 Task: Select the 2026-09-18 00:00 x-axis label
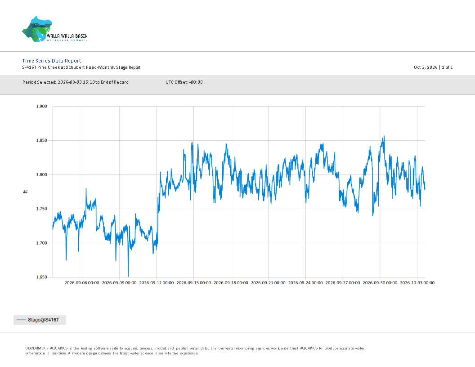231,283
